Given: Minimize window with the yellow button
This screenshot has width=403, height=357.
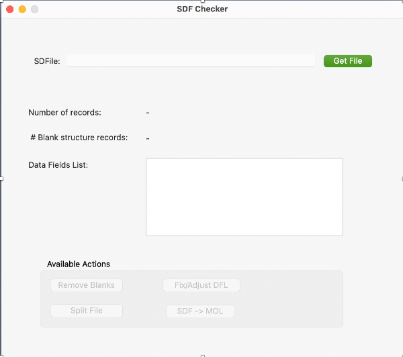Looking at the screenshot, I should 22,9.
